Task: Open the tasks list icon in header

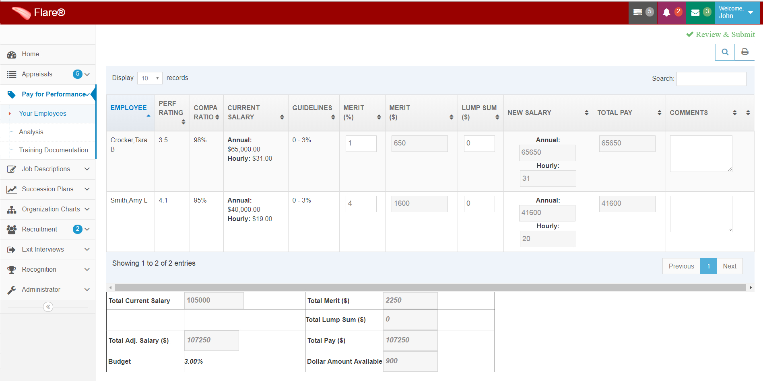Action: click(637, 12)
